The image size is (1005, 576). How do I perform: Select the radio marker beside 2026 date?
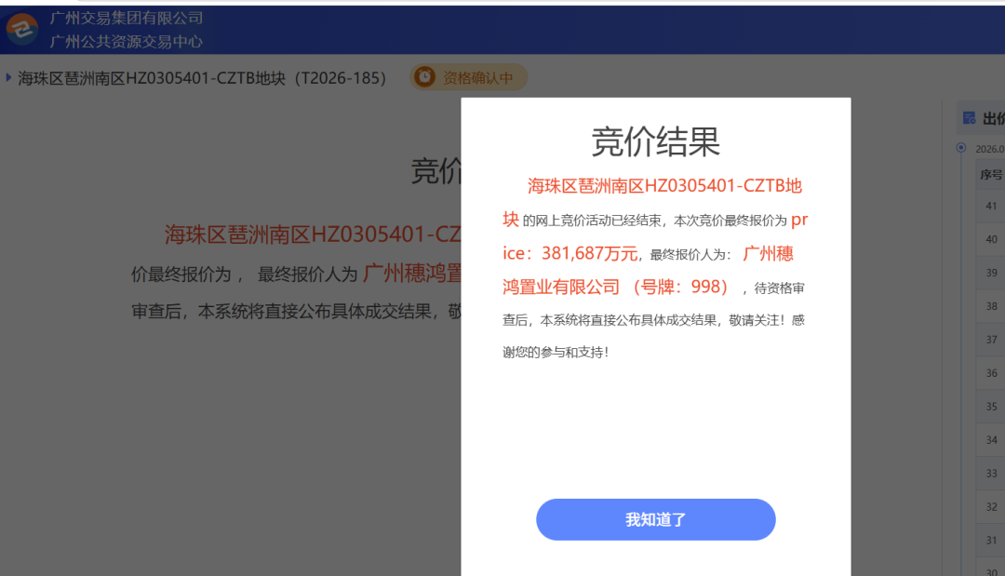[960, 147]
